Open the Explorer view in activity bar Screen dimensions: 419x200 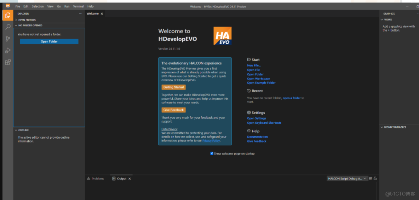pos(8,15)
